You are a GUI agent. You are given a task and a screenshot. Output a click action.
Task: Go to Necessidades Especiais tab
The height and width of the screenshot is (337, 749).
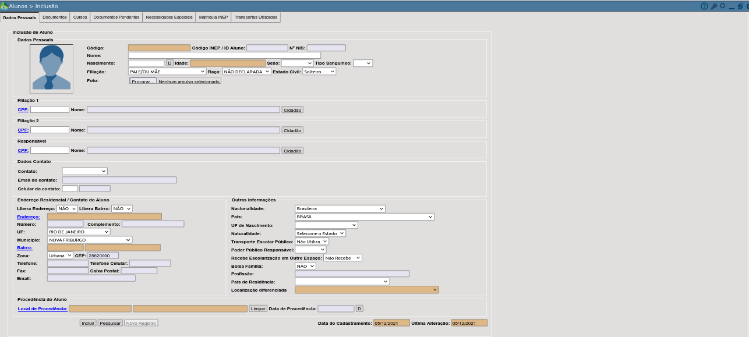(169, 17)
